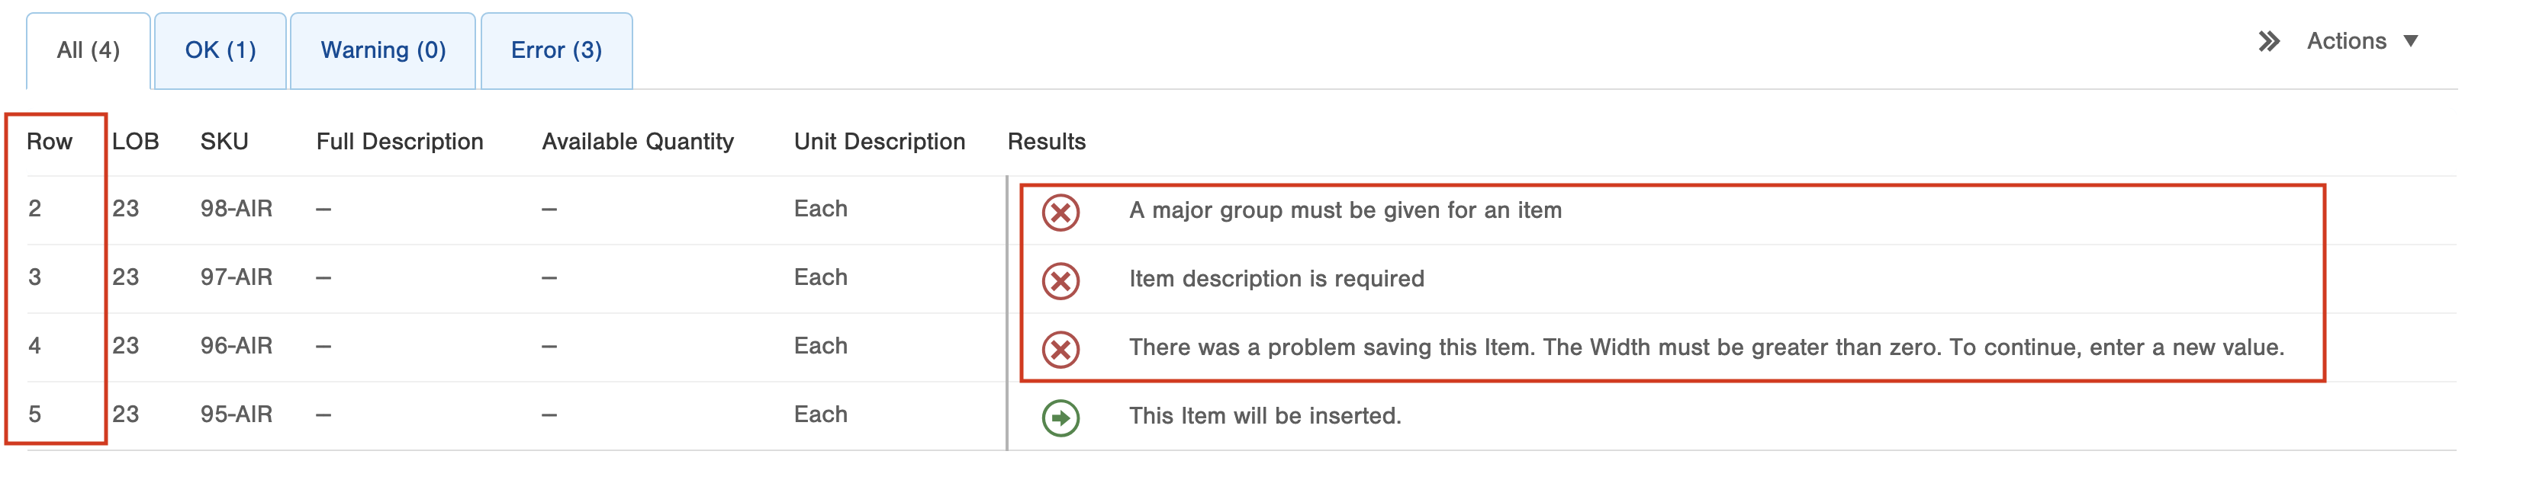Image resolution: width=2536 pixels, height=480 pixels.
Task: Select the 98-AIR SKU cell
Action: (237, 209)
